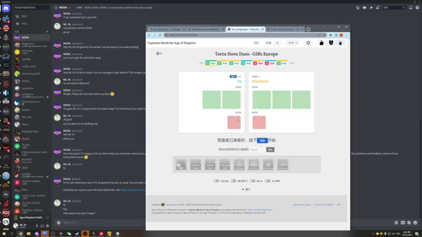Open Discord home button
Screen dimensions: 422x237
[x=6, y=8]
